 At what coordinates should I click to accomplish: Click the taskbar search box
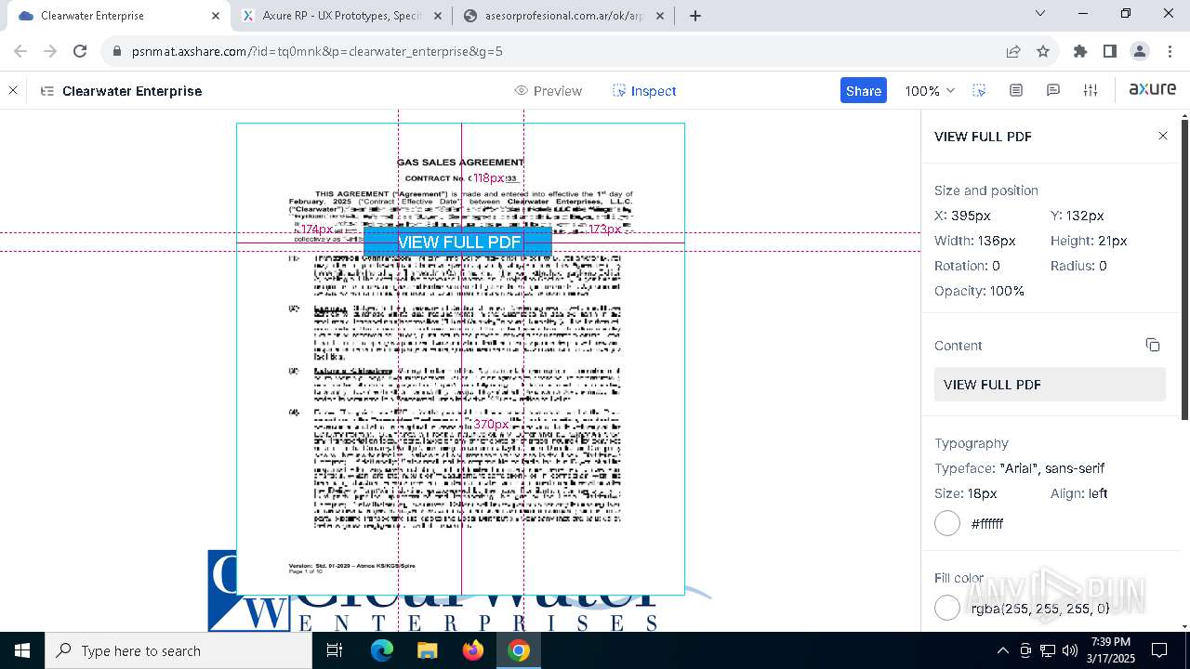(178, 650)
